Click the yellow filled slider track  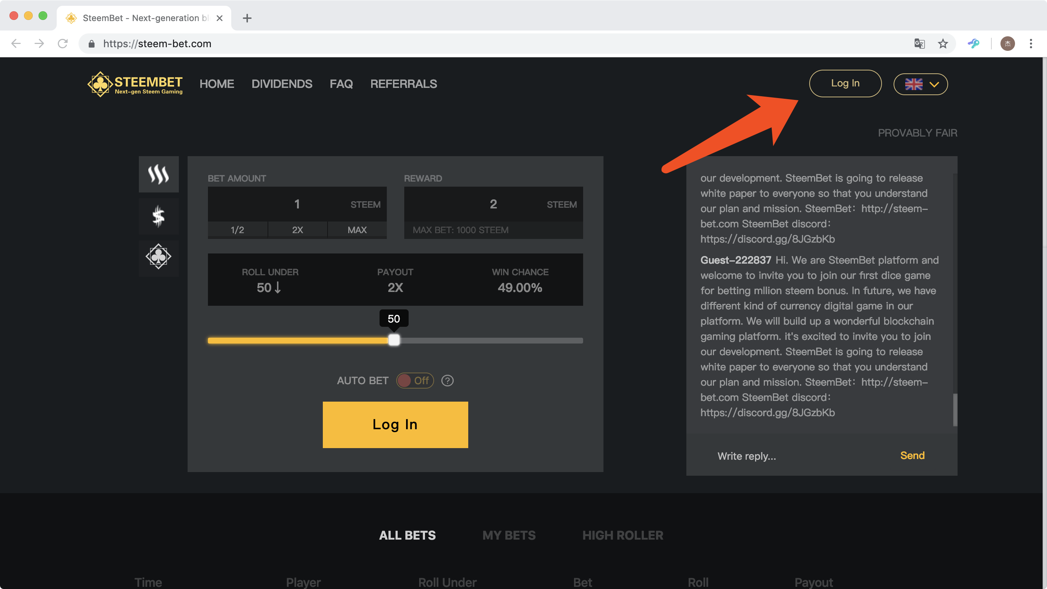298,341
